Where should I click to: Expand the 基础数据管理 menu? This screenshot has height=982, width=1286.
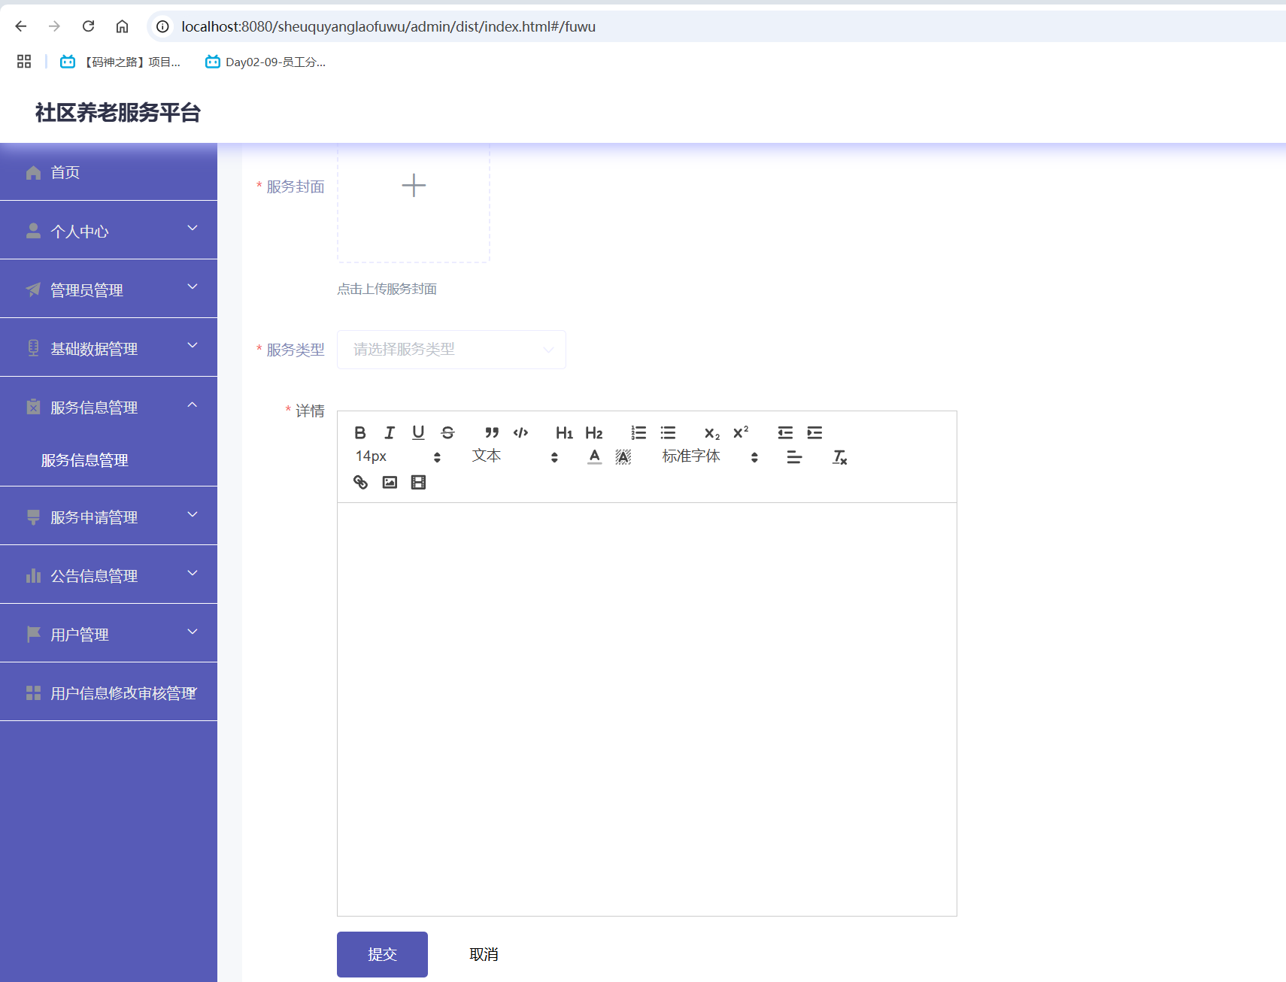pos(108,347)
